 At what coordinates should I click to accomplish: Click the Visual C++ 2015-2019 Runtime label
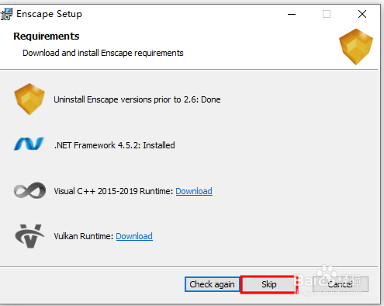(113, 191)
